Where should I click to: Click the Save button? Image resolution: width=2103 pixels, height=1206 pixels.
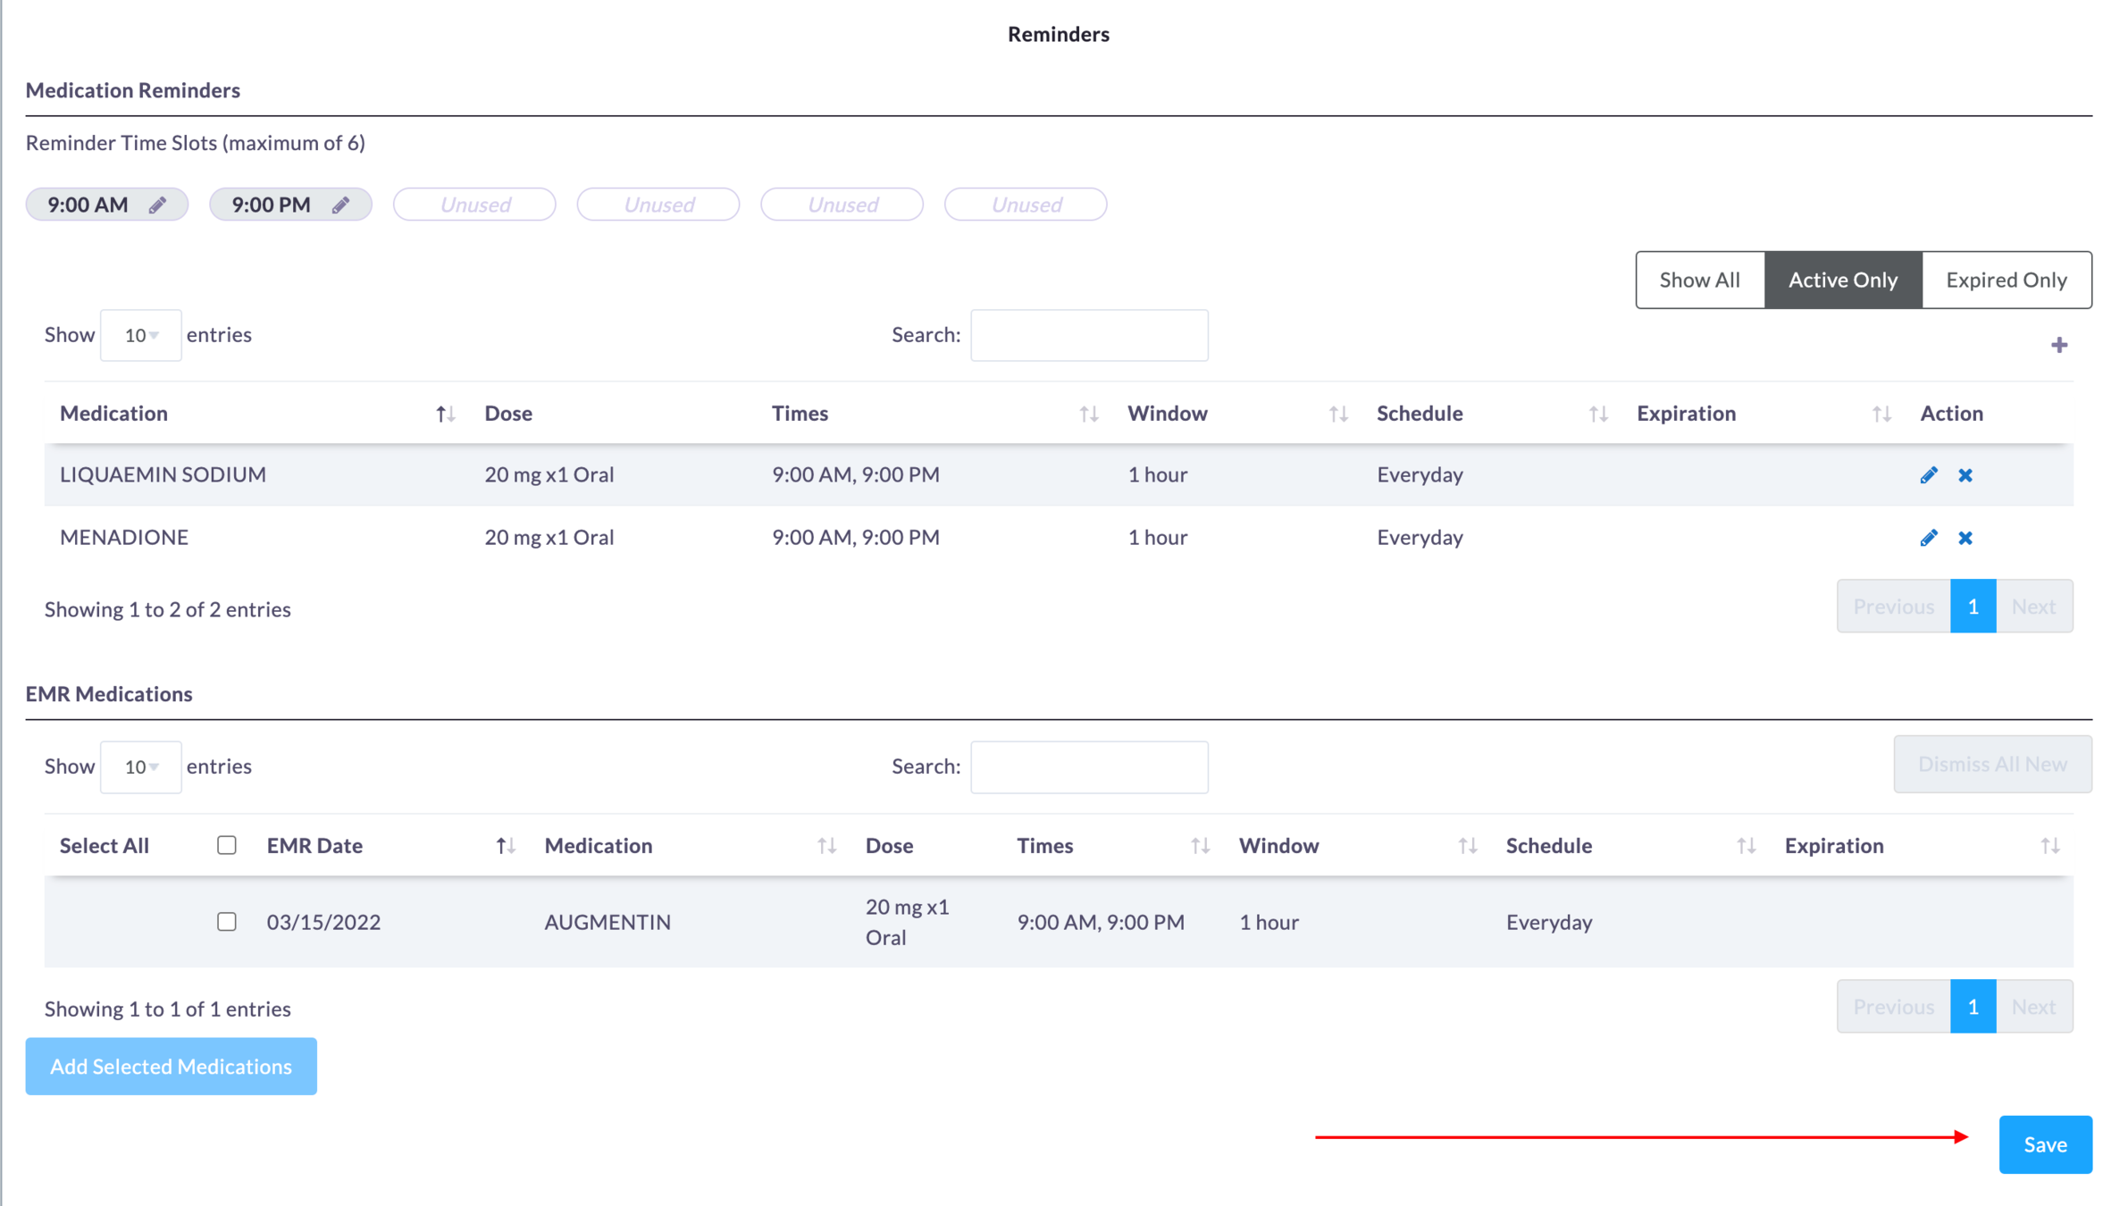click(2044, 1143)
